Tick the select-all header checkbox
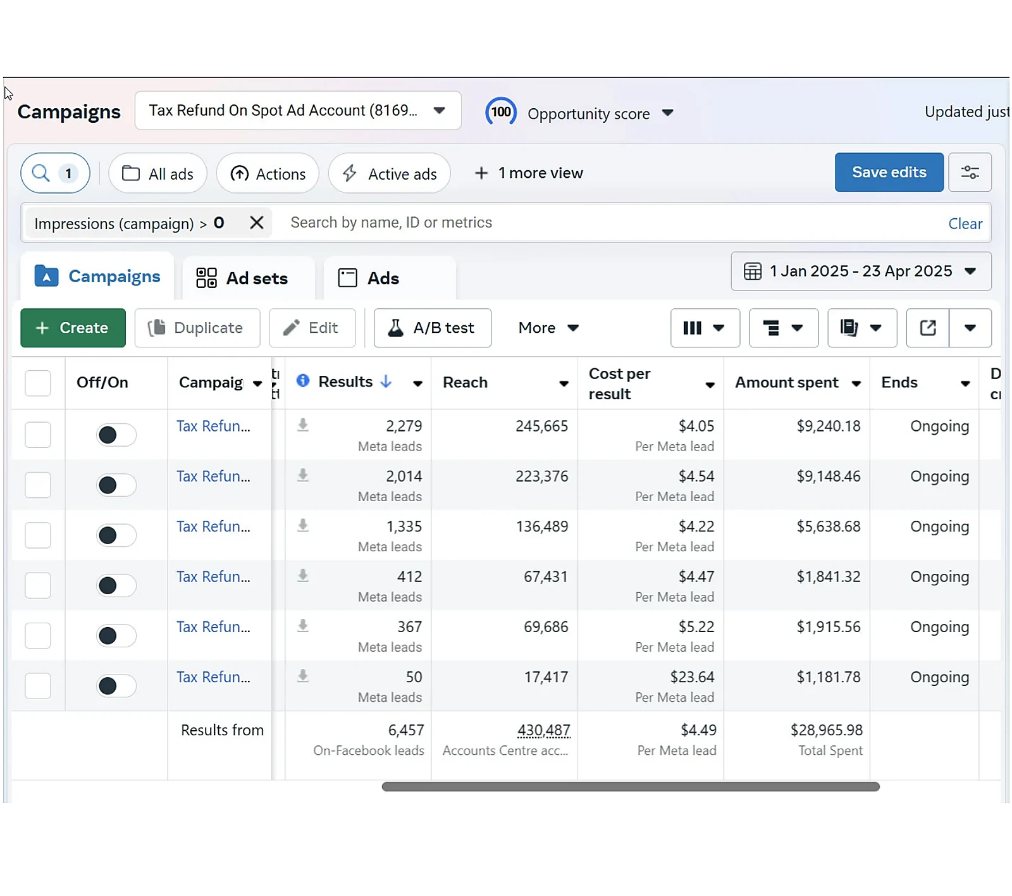 tap(38, 383)
